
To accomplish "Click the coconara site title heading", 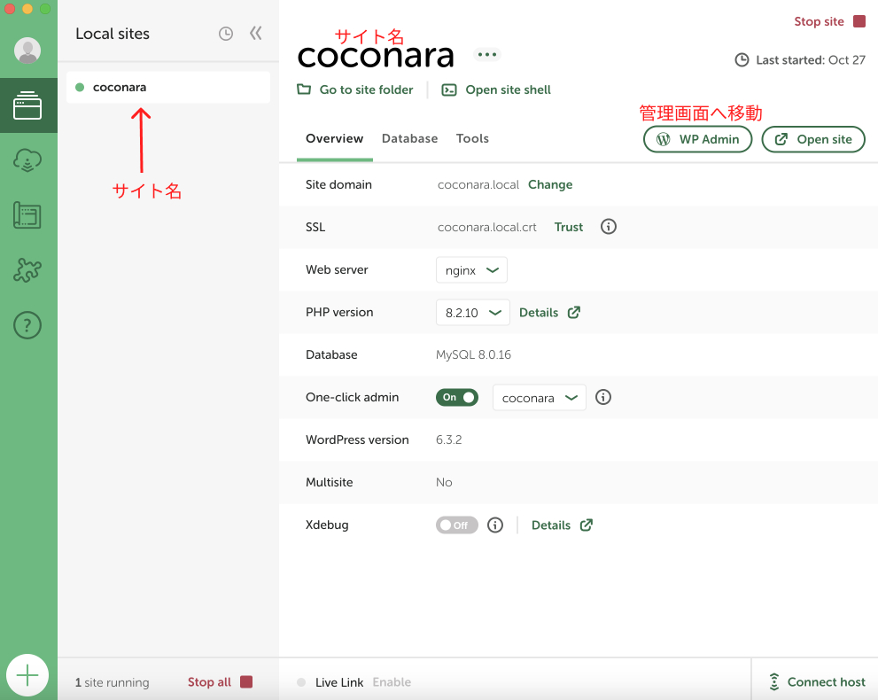I will (376, 55).
